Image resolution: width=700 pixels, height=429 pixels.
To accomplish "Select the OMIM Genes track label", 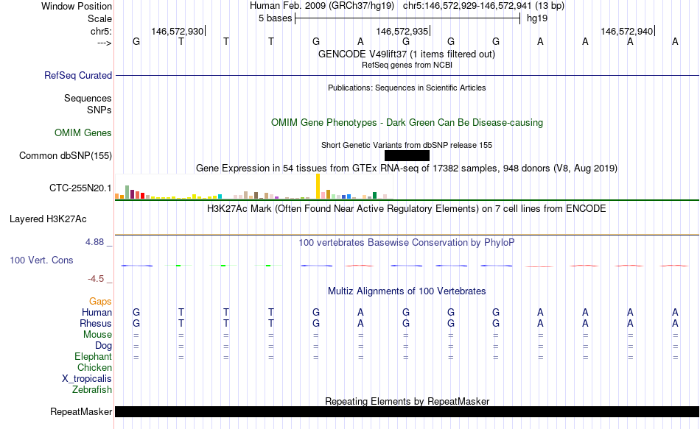I will click(83, 133).
